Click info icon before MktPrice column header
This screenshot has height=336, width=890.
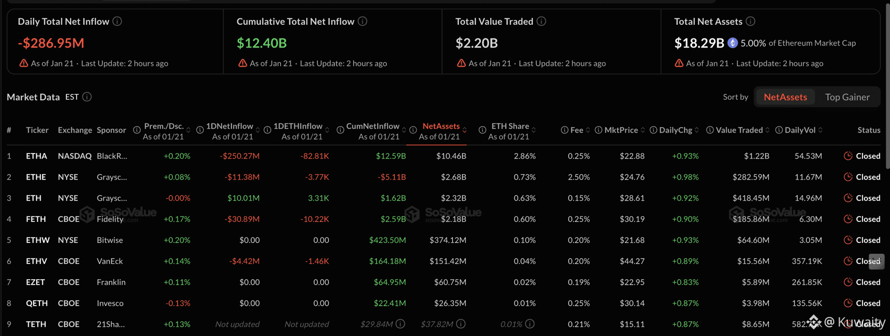click(x=598, y=130)
